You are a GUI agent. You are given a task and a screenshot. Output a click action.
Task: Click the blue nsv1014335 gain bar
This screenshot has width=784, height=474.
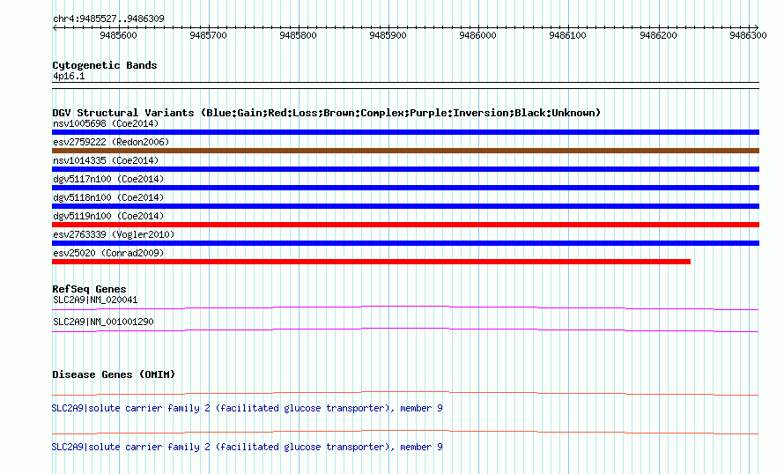click(405, 169)
